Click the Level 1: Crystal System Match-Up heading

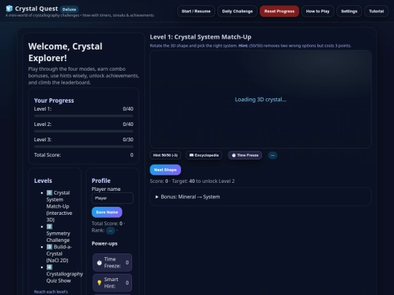pos(201,37)
